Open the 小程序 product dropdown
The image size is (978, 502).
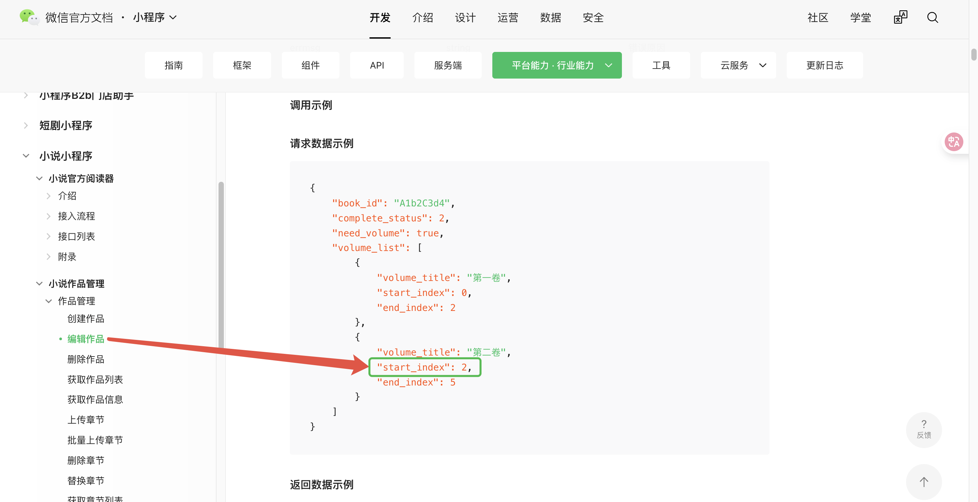coord(155,17)
